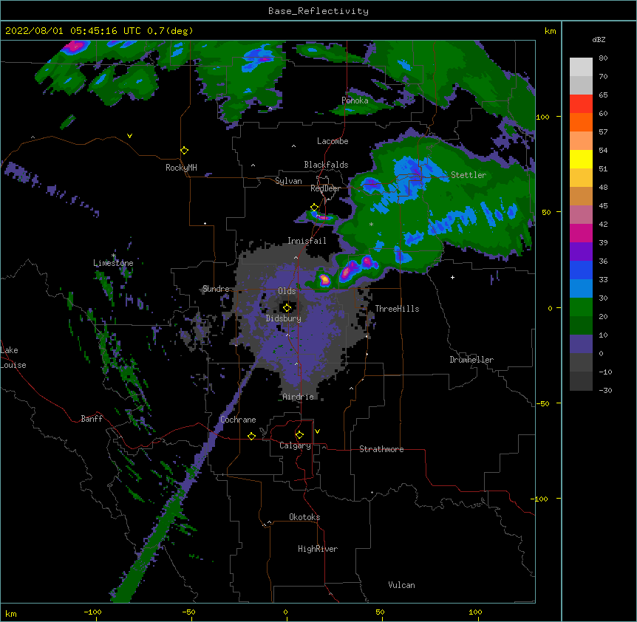Click the asterisk marker above Limestone

click(x=114, y=256)
